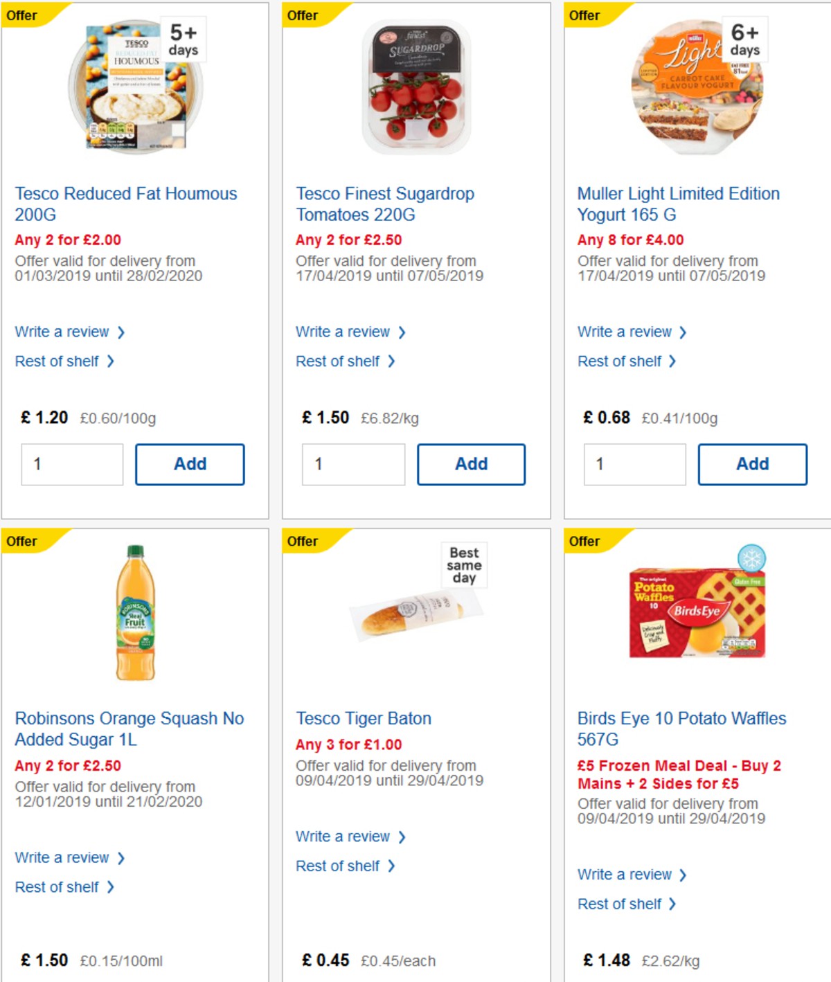831x982 pixels.
Task: Open the Birds Eye 10 Potato Waffles product page
Action: click(681, 729)
